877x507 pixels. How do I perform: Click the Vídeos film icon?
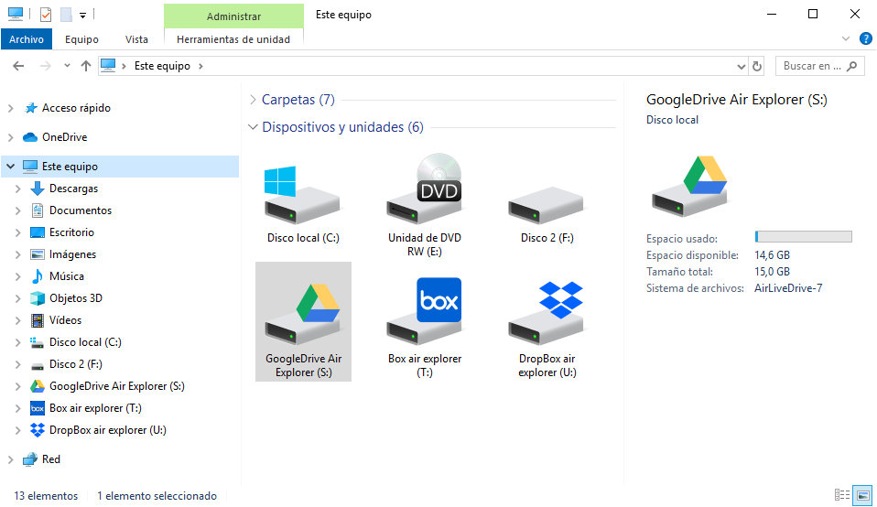38,320
